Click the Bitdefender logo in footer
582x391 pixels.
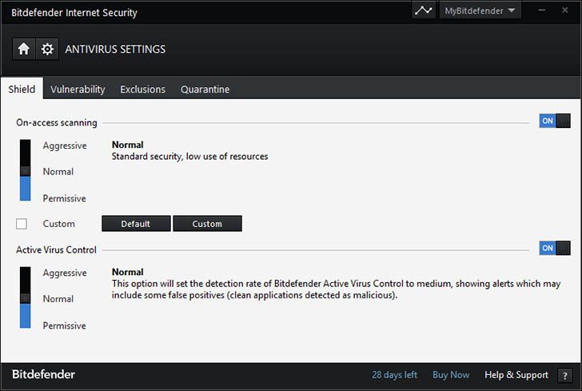[44, 374]
